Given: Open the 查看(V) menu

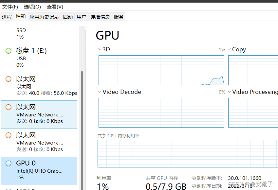Looking at the screenshot, I should [54, 7].
